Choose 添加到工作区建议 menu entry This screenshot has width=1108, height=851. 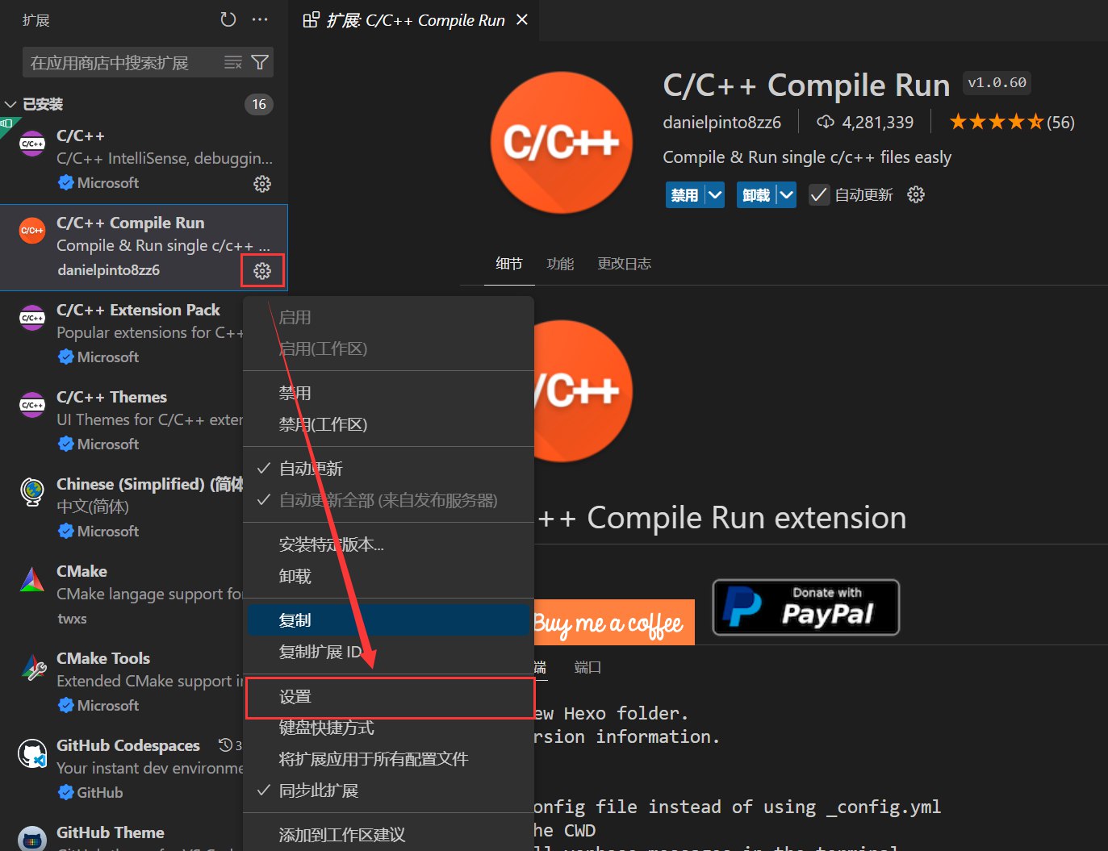click(x=388, y=835)
